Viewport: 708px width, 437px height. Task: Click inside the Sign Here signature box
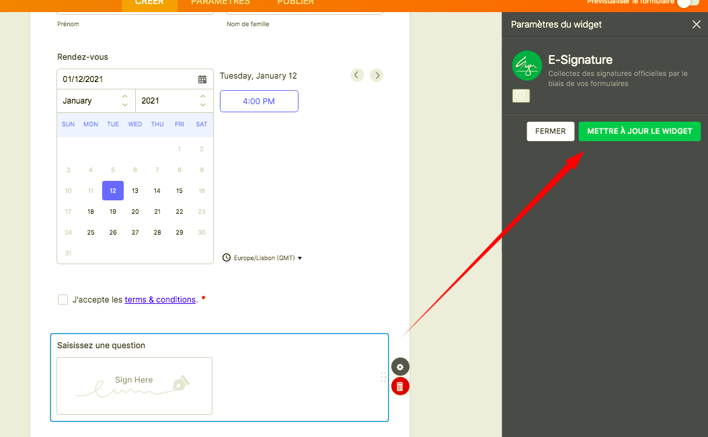tap(134, 386)
